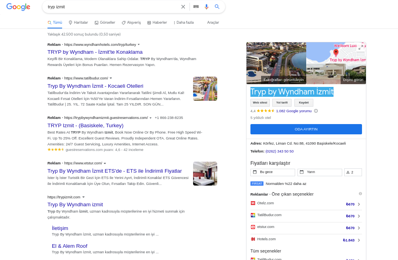The height and width of the screenshot is (260, 398).
Task: Expand the map with the enlarge icon
Action: pyautogui.click(x=360, y=47)
